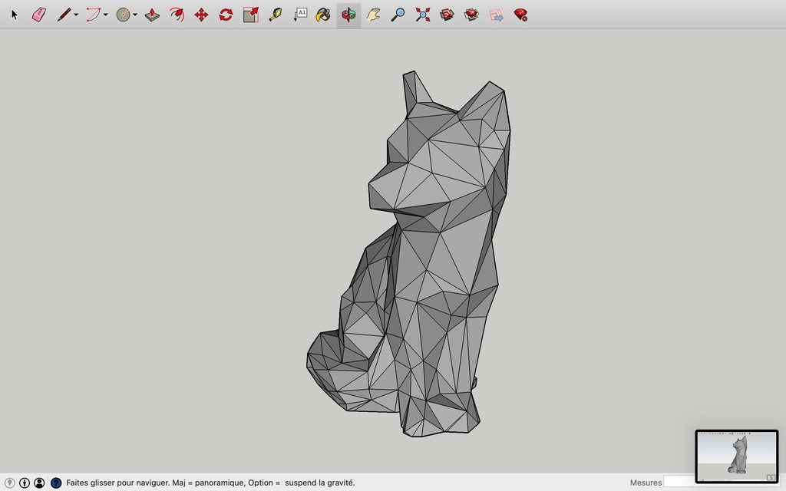The height and width of the screenshot is (491, 786).
Task: Activate the Push/Pull tool
Action: point(153,14)
